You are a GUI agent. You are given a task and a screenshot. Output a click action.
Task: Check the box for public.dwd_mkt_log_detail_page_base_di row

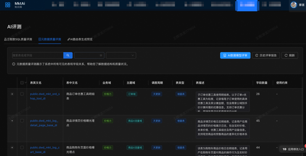click(22, 121)
